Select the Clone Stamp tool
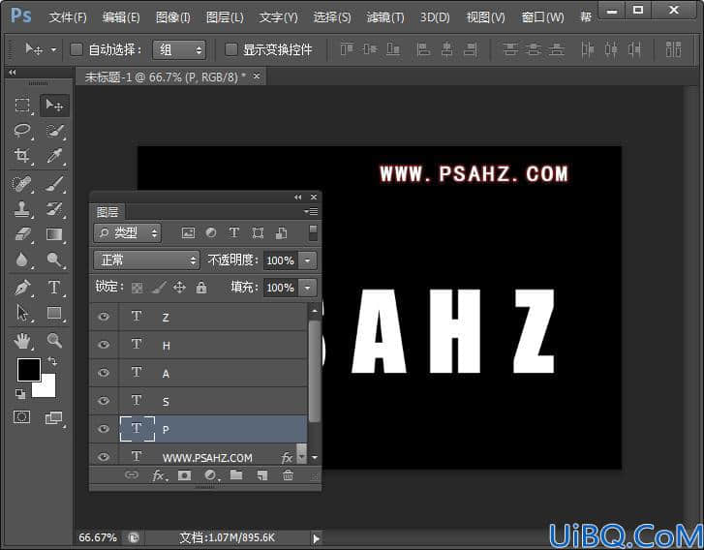 tap(22, 209)
